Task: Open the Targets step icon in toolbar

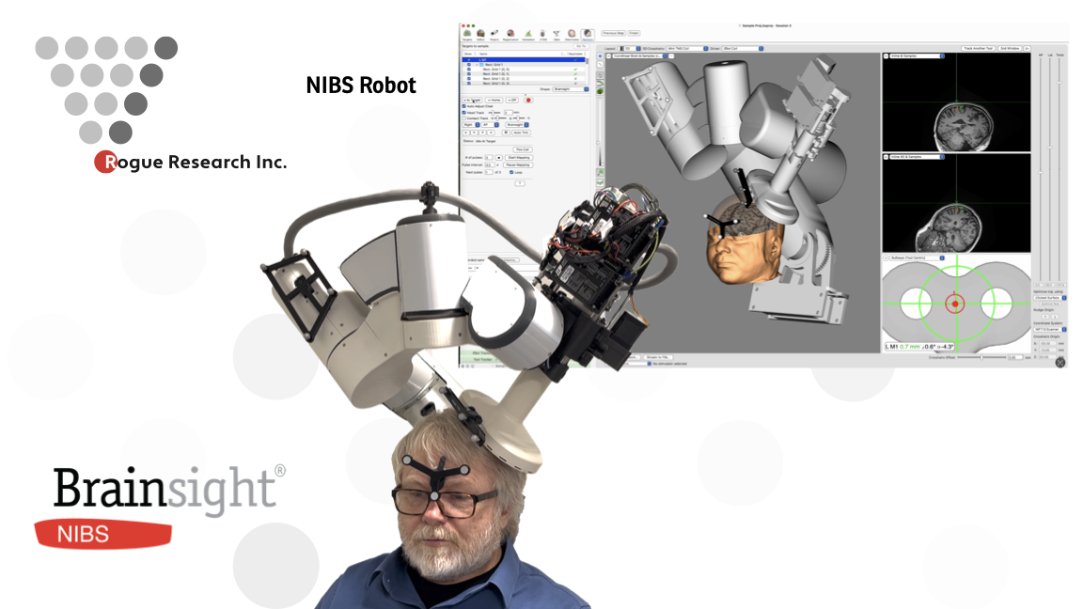Action: click(468, 34)
